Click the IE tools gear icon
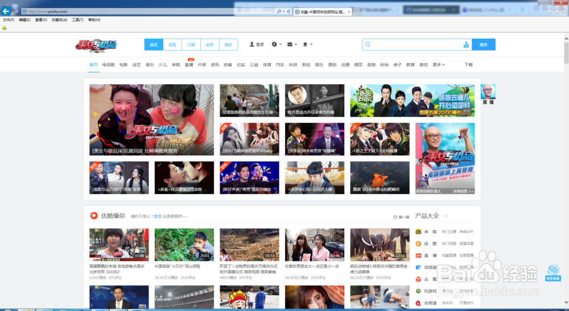 pos(564,11)
